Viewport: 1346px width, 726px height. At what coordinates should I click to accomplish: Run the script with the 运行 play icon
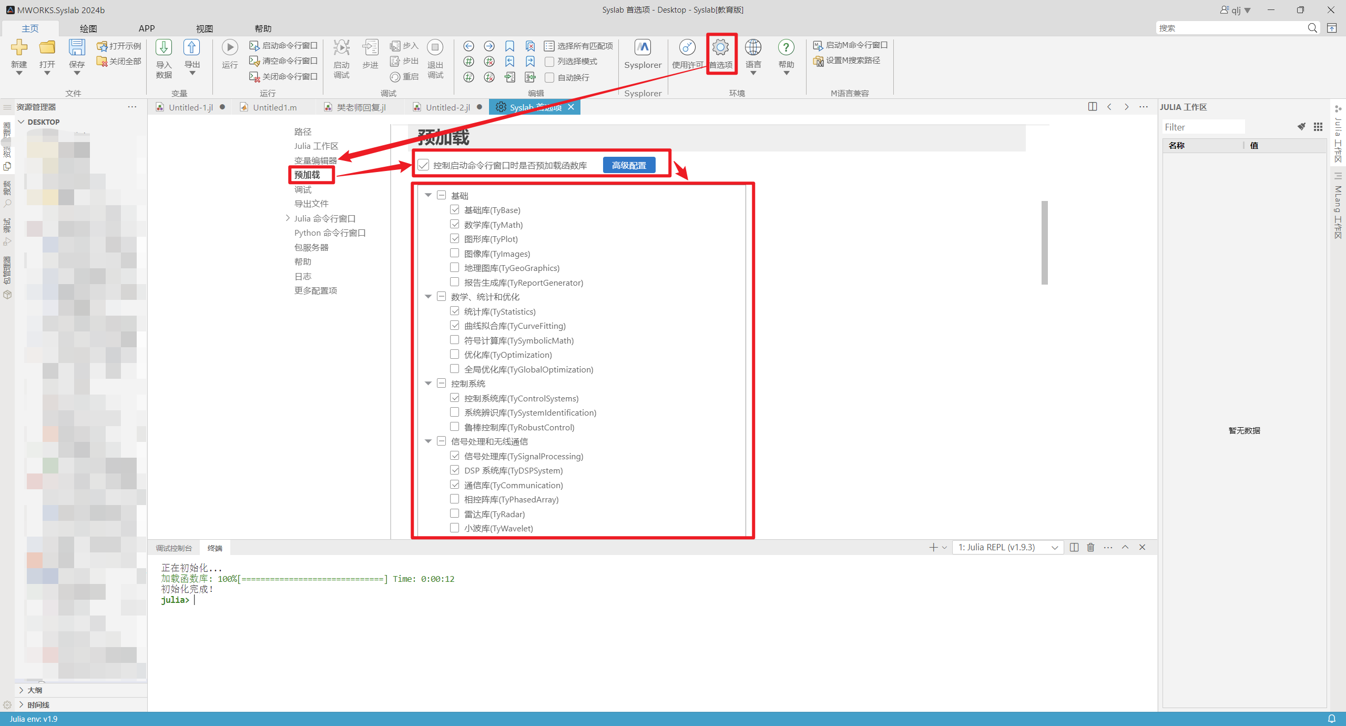tap(230, 47)
